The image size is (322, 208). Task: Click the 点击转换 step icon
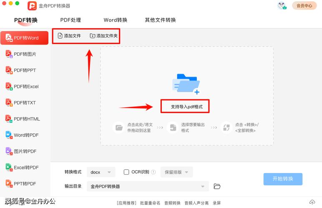[226, 128]
